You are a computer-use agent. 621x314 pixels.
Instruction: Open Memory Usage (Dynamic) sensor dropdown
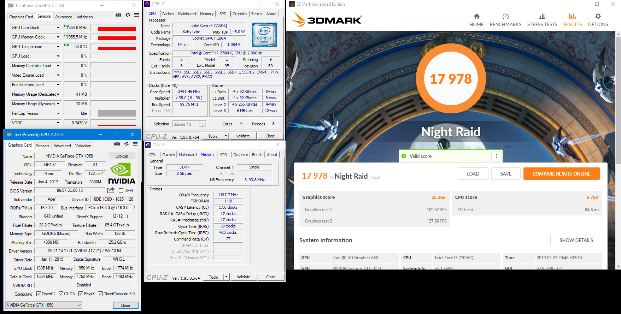coord(58,104)
